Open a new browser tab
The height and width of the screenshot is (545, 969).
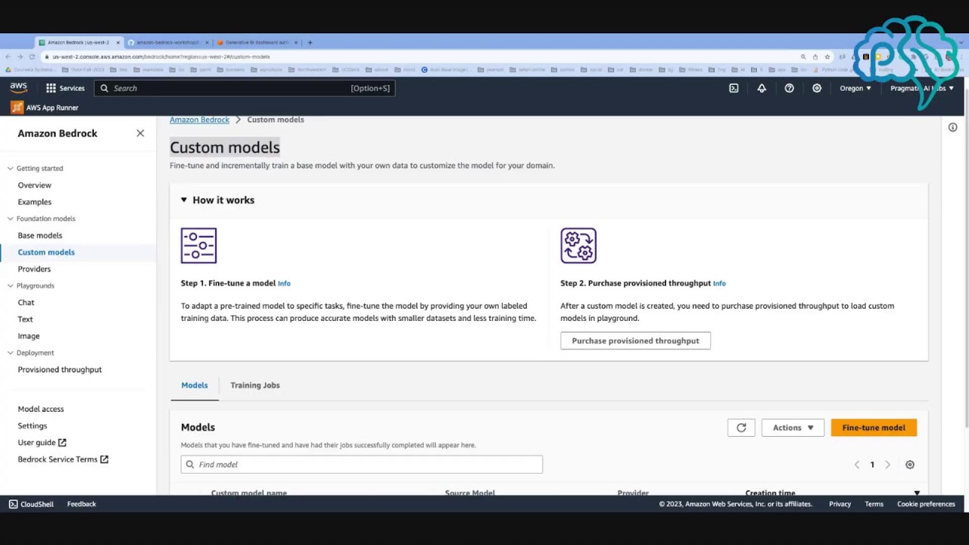pyautogui.click(x=310, y=42)
